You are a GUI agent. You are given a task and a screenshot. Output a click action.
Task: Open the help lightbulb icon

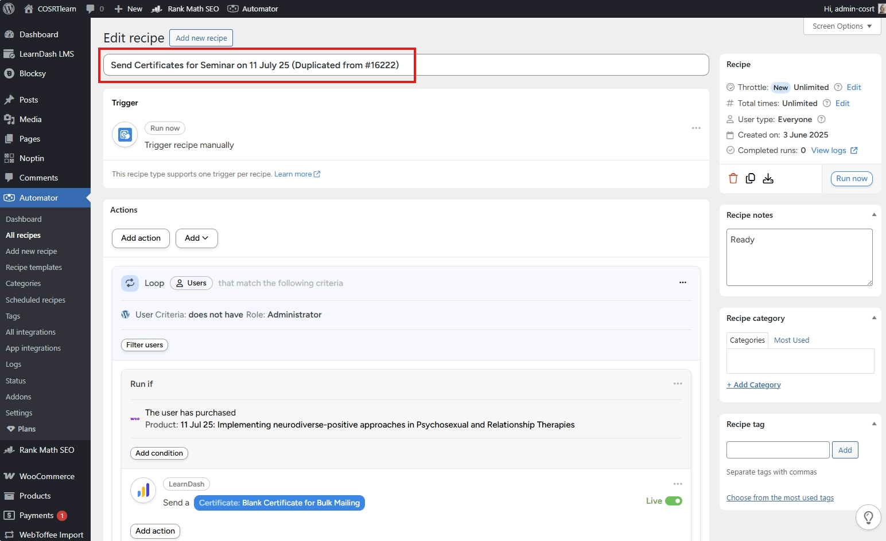(868, 518)
